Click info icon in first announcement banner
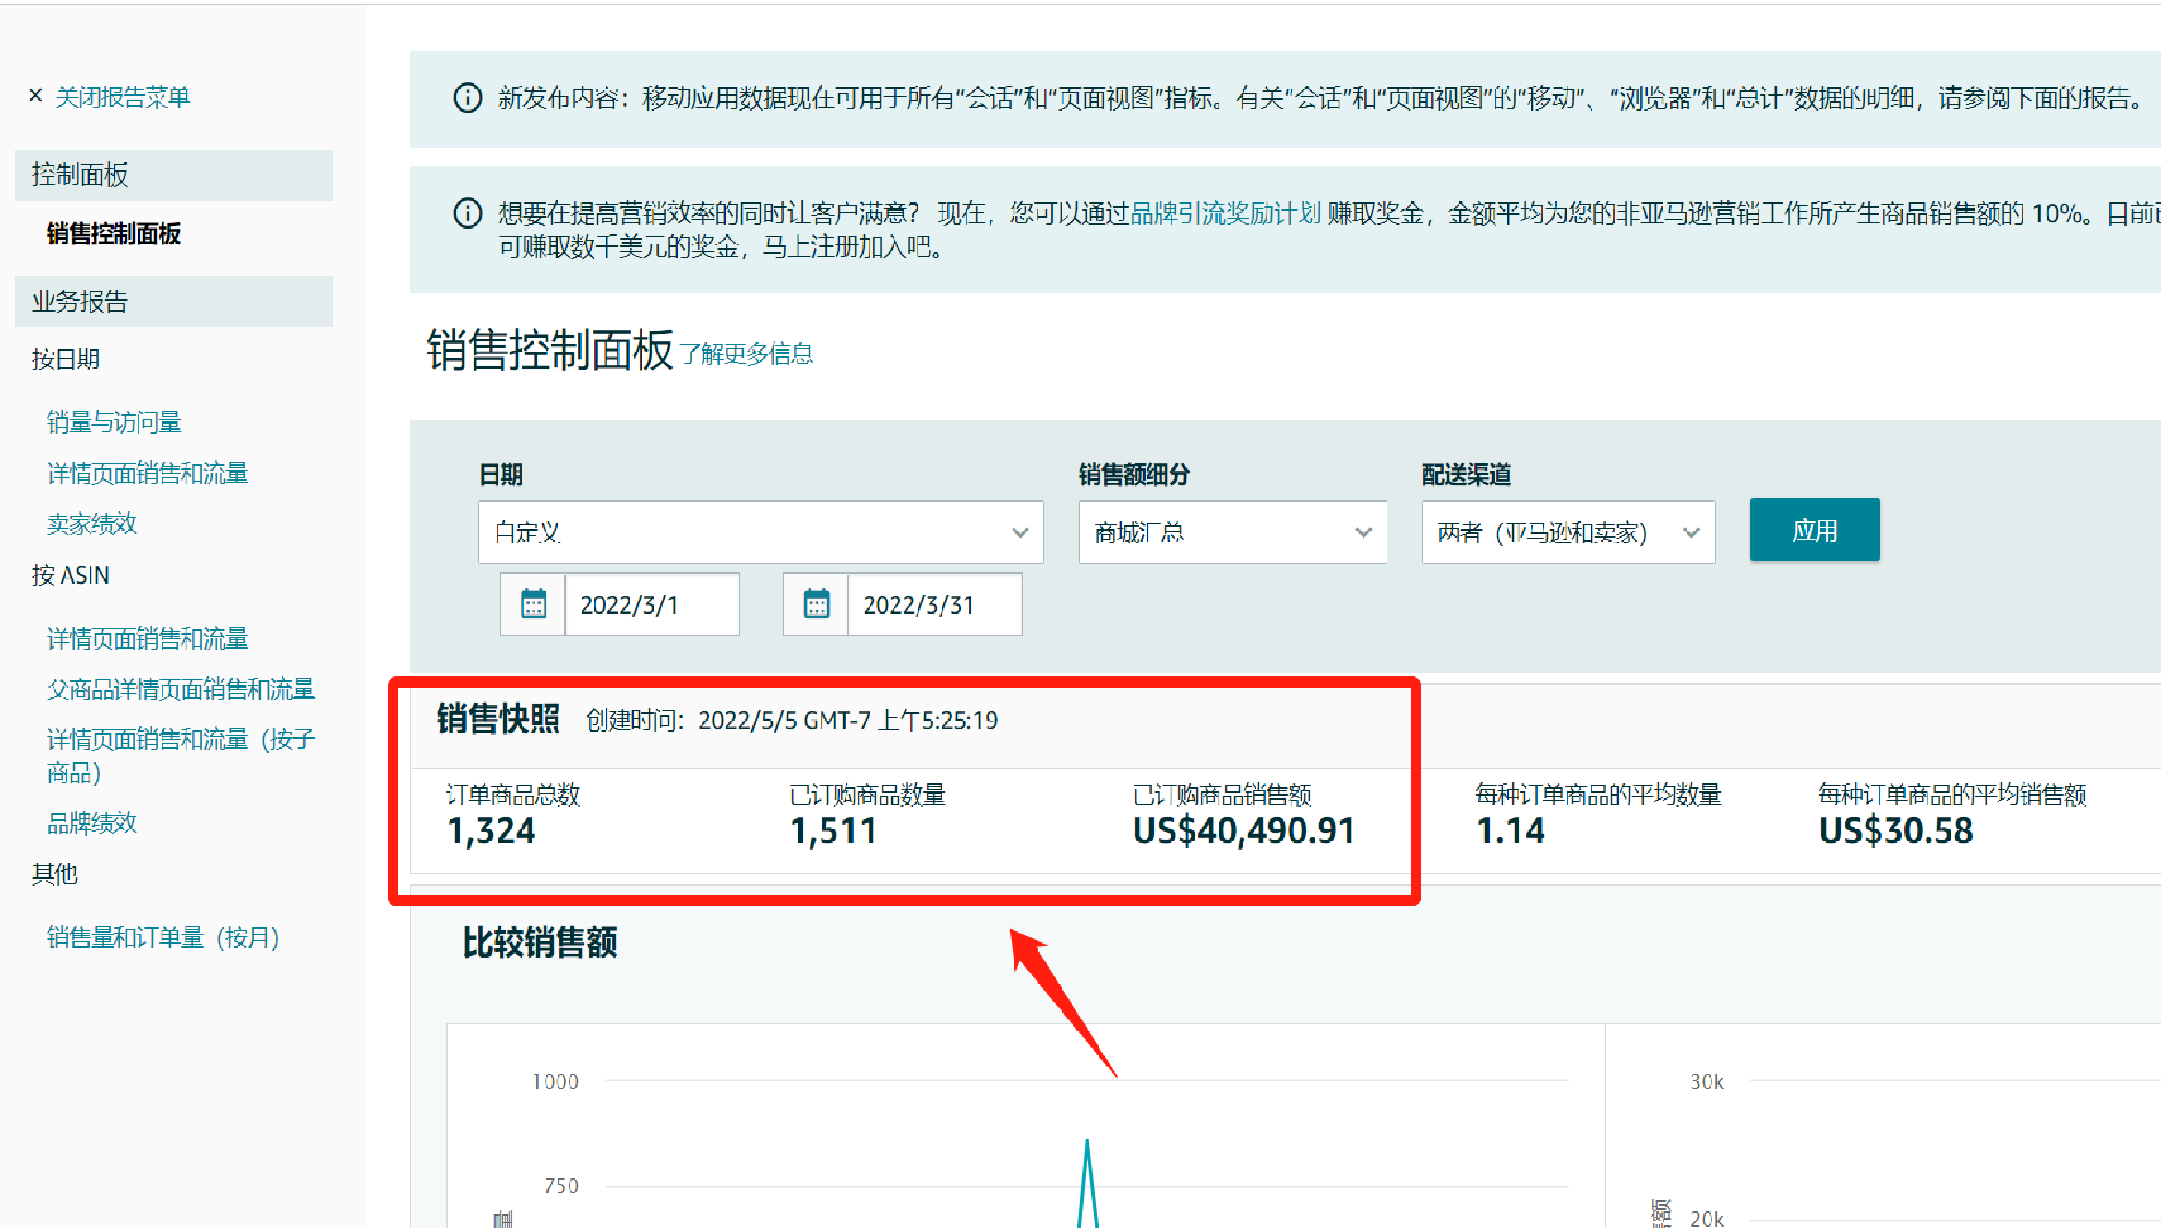The width and height of the screenshot is (2161, 1228). coord(468,98)
